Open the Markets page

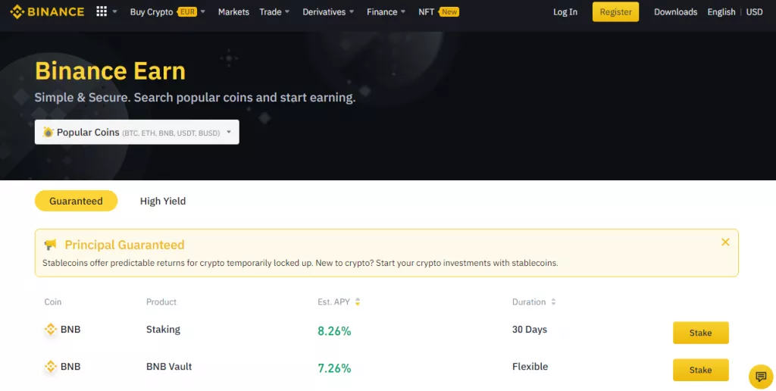pos(233,12)
